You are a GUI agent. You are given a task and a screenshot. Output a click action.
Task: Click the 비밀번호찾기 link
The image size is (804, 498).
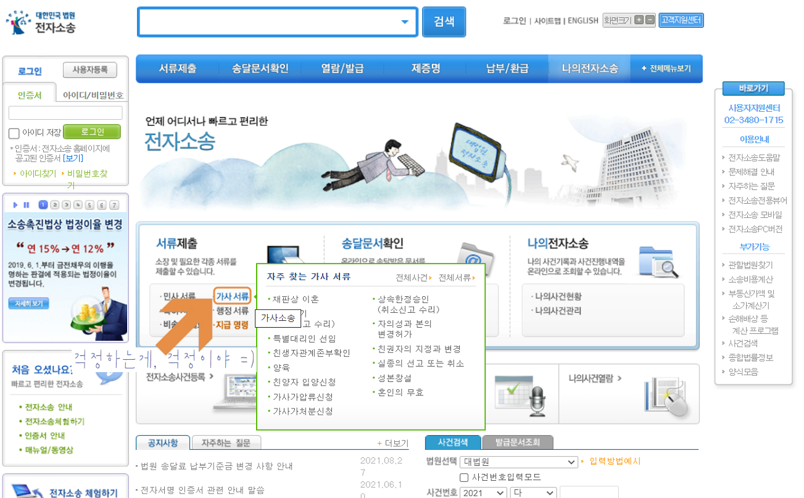coord(87,179)
